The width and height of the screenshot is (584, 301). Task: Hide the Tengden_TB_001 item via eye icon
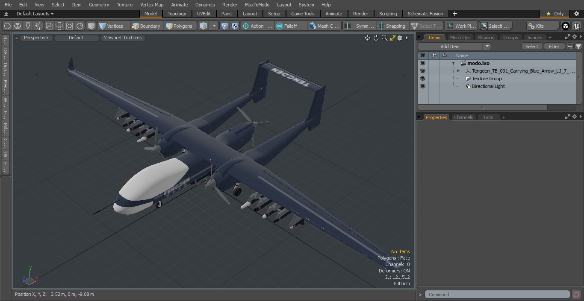[422, 71]
